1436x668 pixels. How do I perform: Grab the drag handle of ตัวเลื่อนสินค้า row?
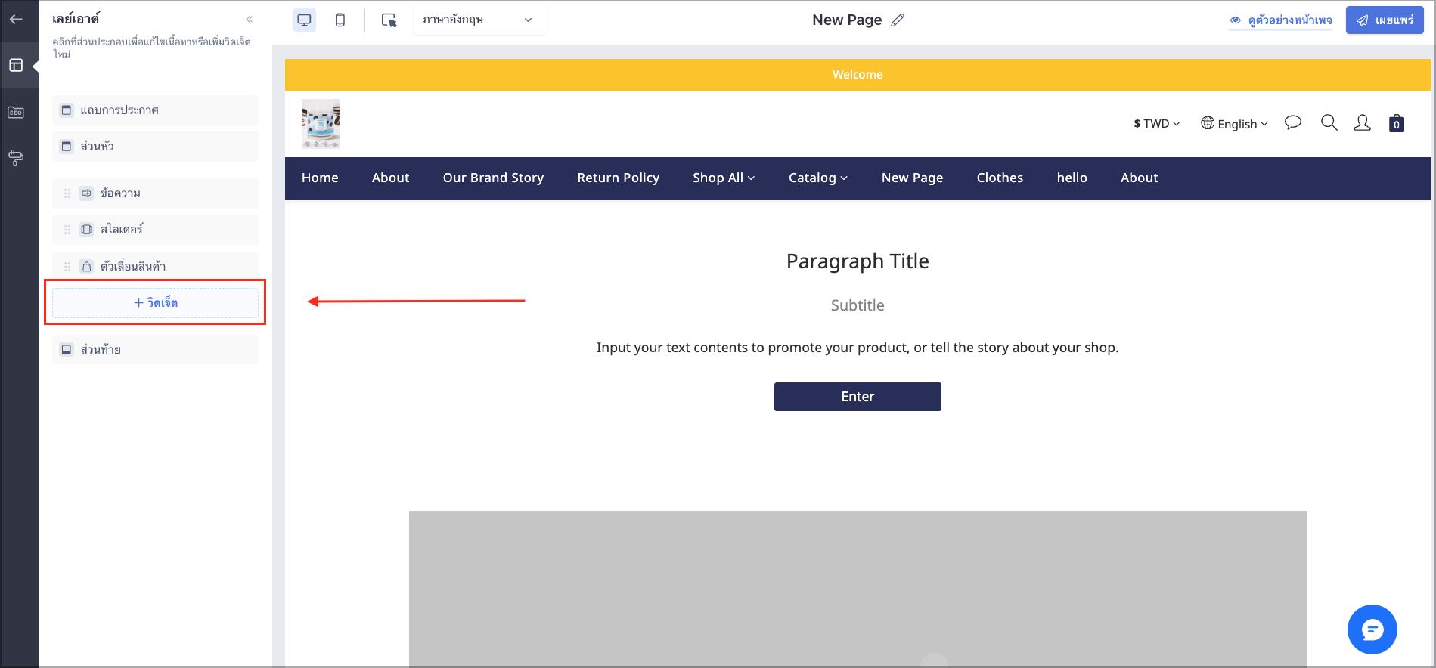67,267
